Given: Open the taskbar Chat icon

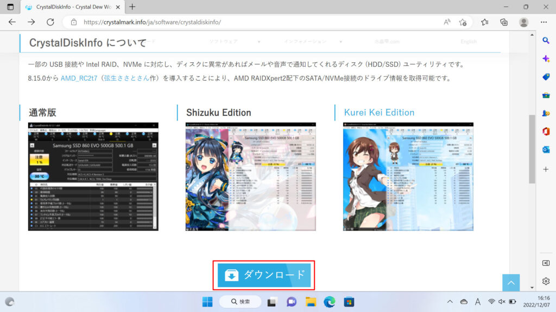Looking at the screenshot, I should (x=292, y=302).
